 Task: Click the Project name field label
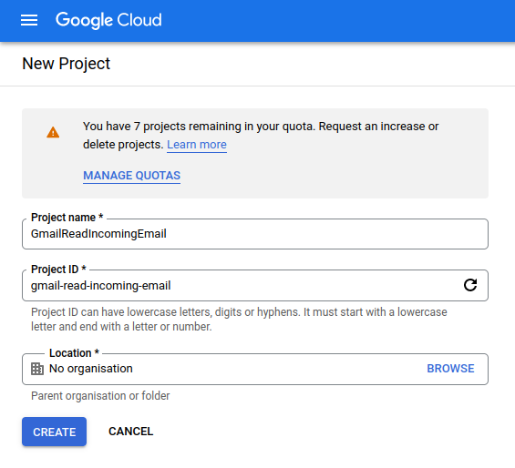click(67, 218)
